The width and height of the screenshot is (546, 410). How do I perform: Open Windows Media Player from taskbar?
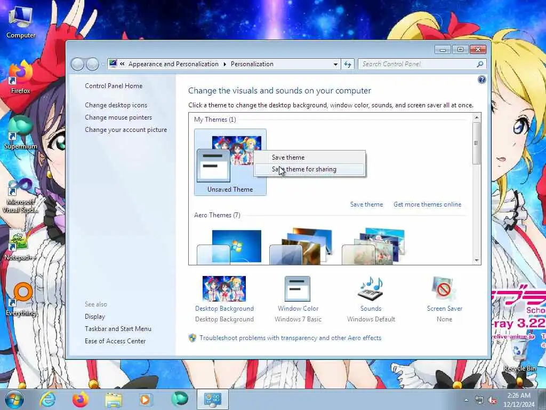146,399
